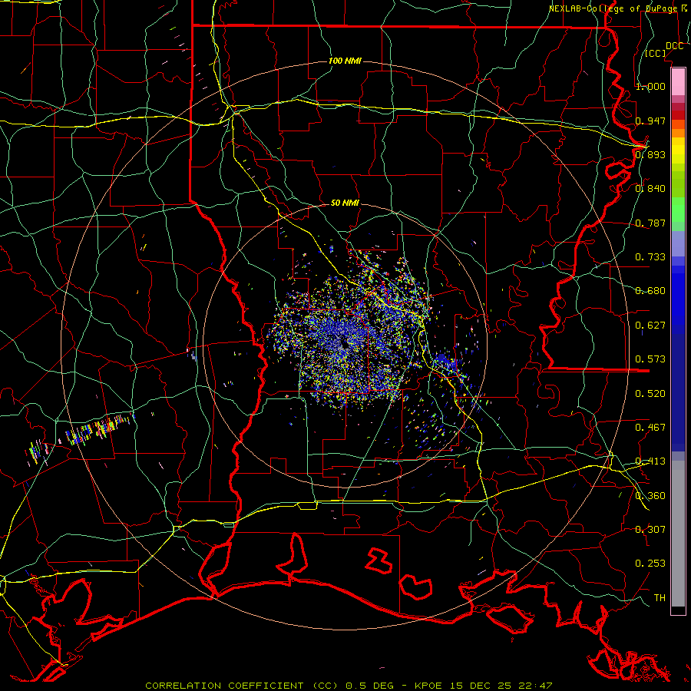Click the 0.253 legend value

tap(650, 564)
